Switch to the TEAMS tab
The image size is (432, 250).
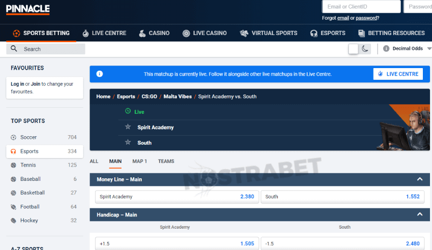click(166, 162)
